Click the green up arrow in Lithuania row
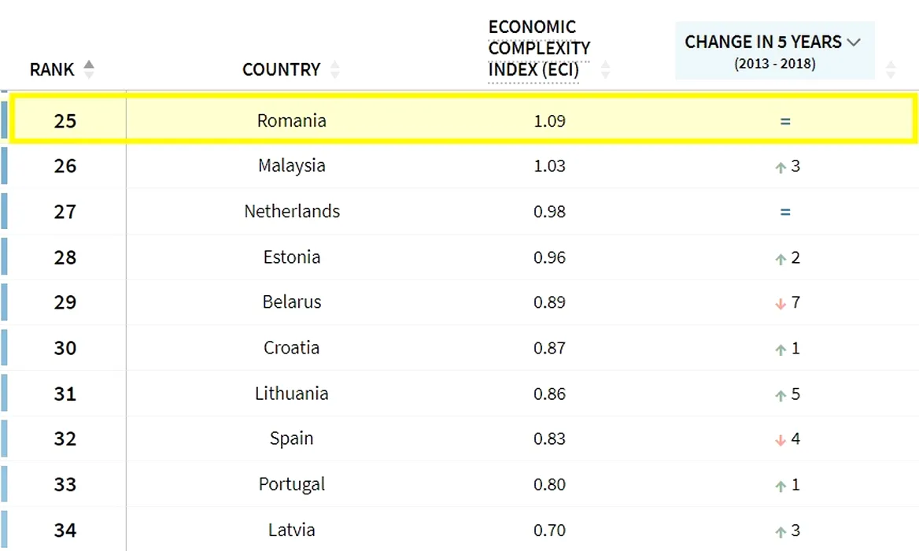Viewport: 919px width, 551px height. click(781, 395)
